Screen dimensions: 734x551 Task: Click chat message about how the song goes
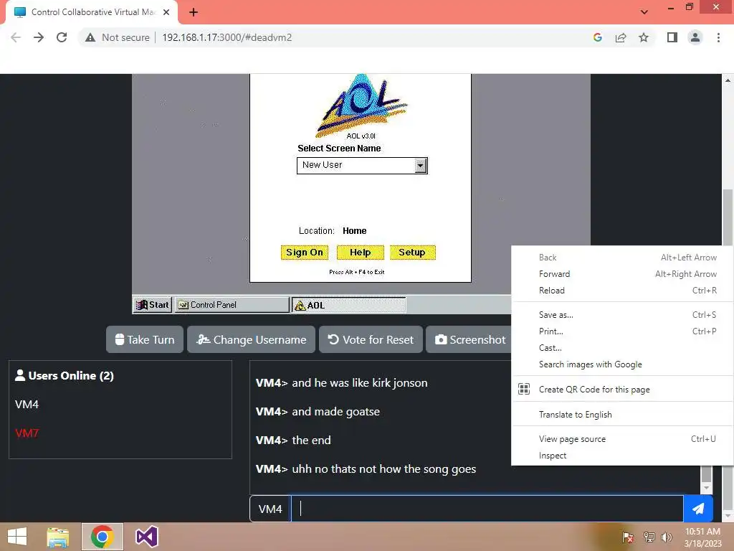(384, 469)
